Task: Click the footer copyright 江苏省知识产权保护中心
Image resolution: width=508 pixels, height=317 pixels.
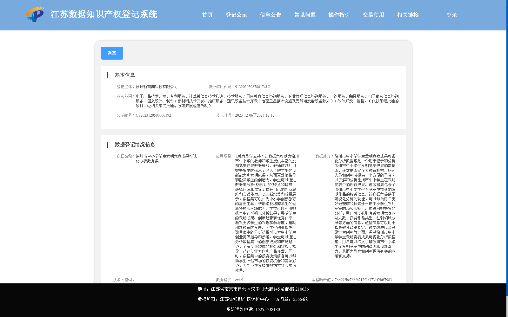Action: click(244, 299)
